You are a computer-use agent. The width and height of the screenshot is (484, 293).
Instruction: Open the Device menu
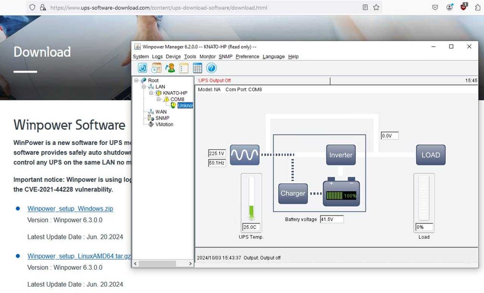173,57
